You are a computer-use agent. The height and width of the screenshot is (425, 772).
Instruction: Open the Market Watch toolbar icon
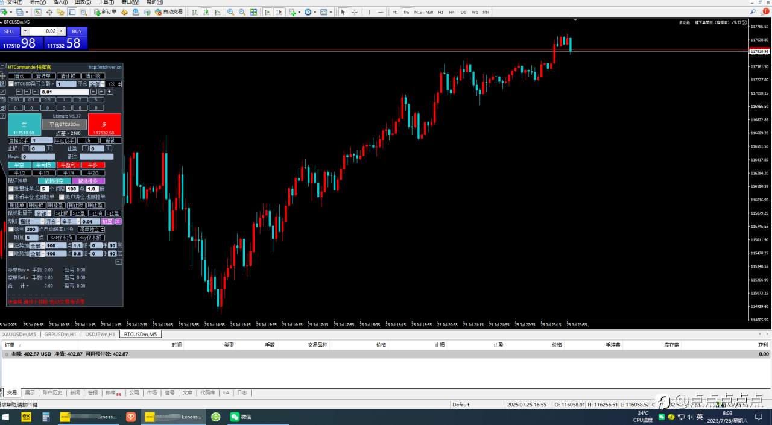(x=37, y=12)
